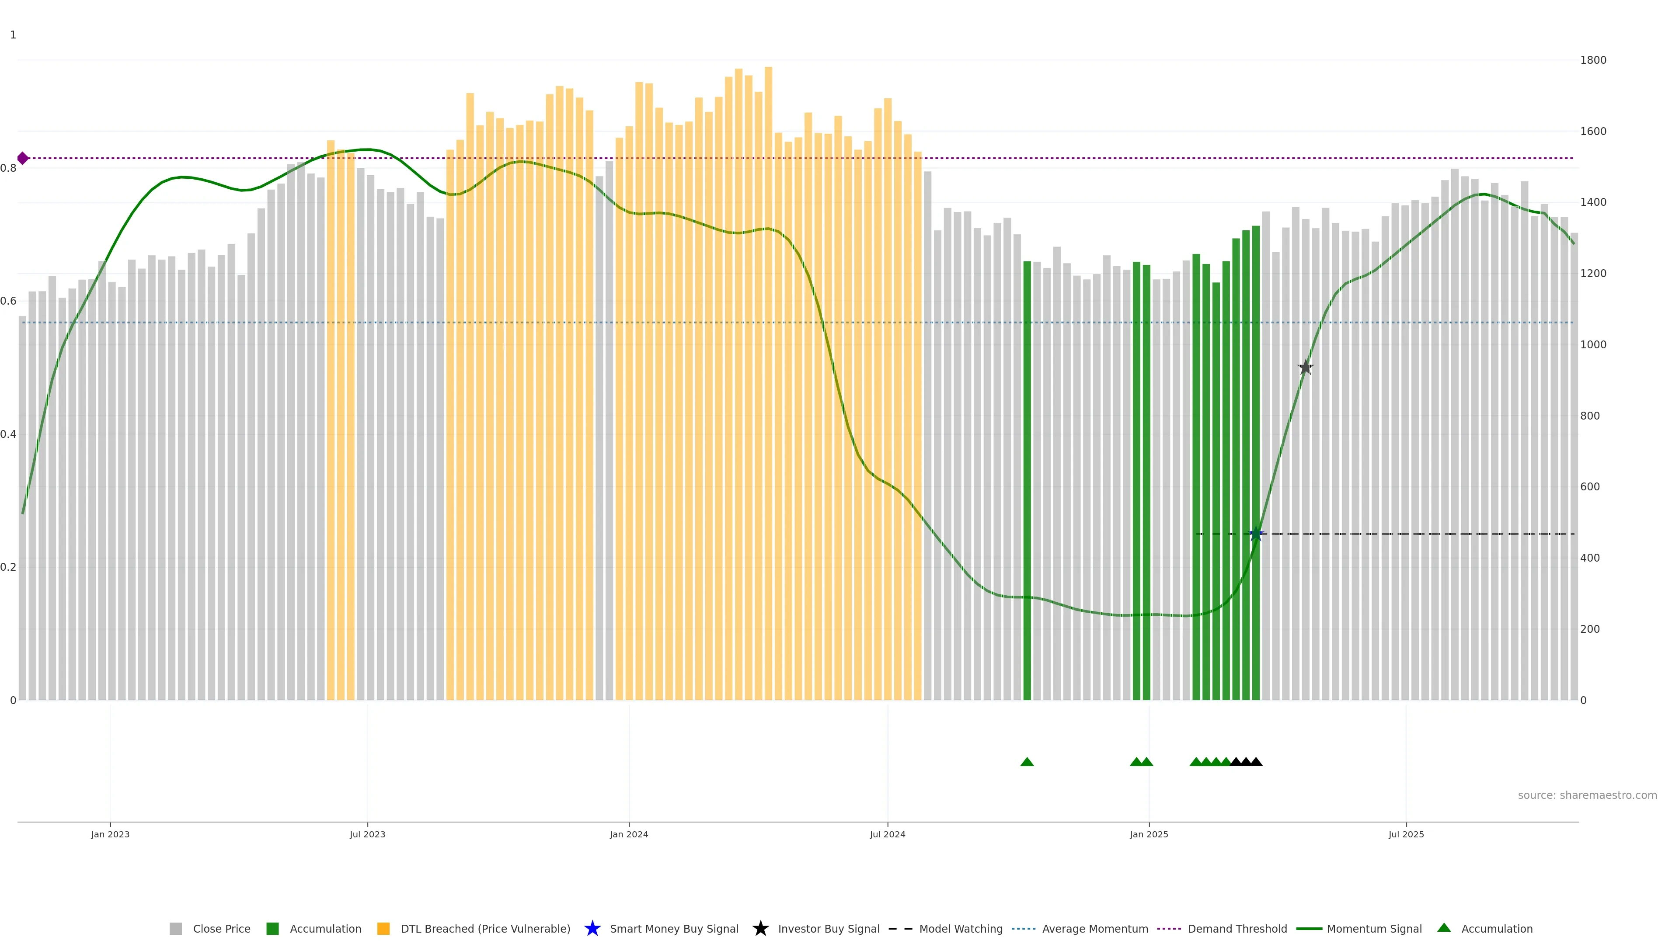Viewport: 1679px width, 944px height.
Task: Click the Jul 2025 axis label
Action: click(1406, 835)
